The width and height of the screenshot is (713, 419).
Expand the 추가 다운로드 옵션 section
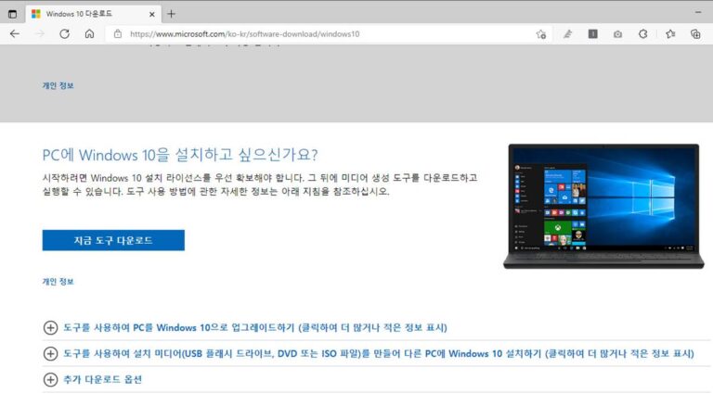pyautogui.click(x=92, y=379)
